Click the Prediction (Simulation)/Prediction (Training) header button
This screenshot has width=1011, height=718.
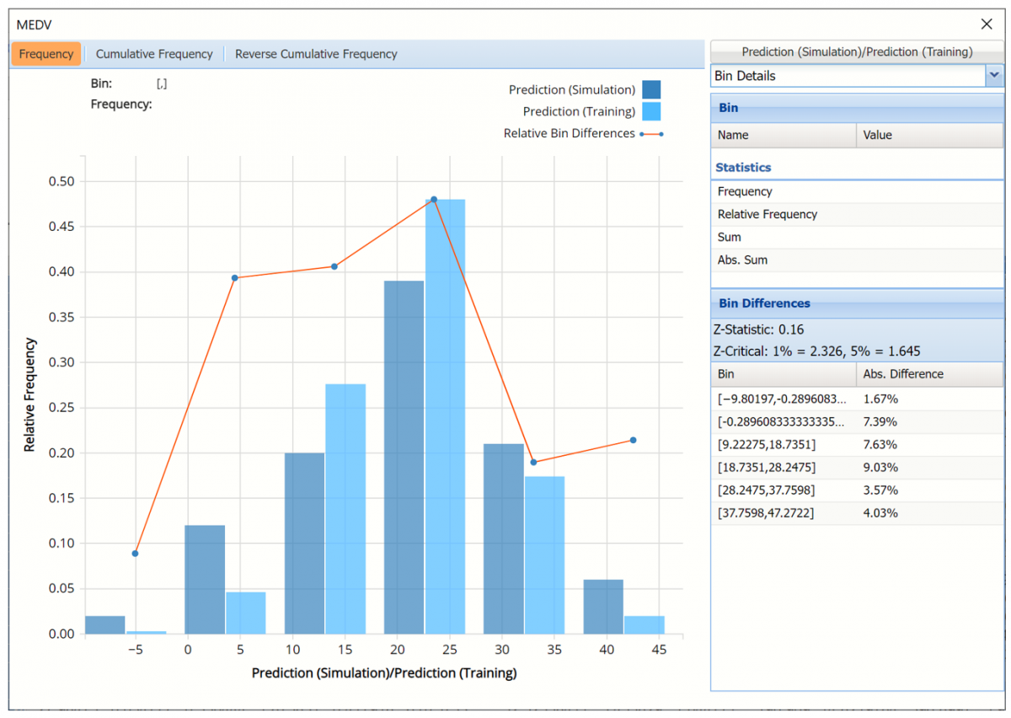pos(857,52)
